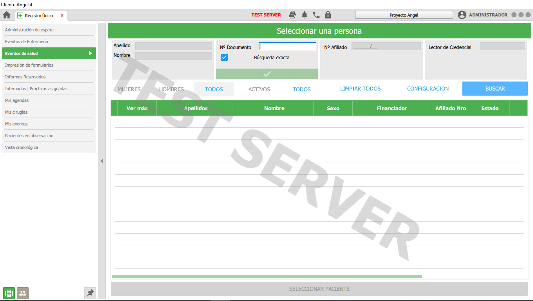The width and height of the screenshot is (533, 301).
Task: Collapse the left sidebar with arrow handle
Action: (102, 161)
